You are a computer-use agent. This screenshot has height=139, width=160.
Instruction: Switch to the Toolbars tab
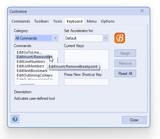pyautogui.click(x=42, y=21)
